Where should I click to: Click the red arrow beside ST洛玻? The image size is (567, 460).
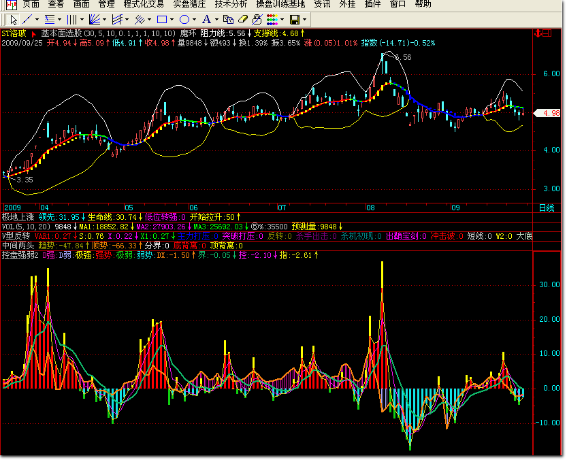(x=33, y=34)
